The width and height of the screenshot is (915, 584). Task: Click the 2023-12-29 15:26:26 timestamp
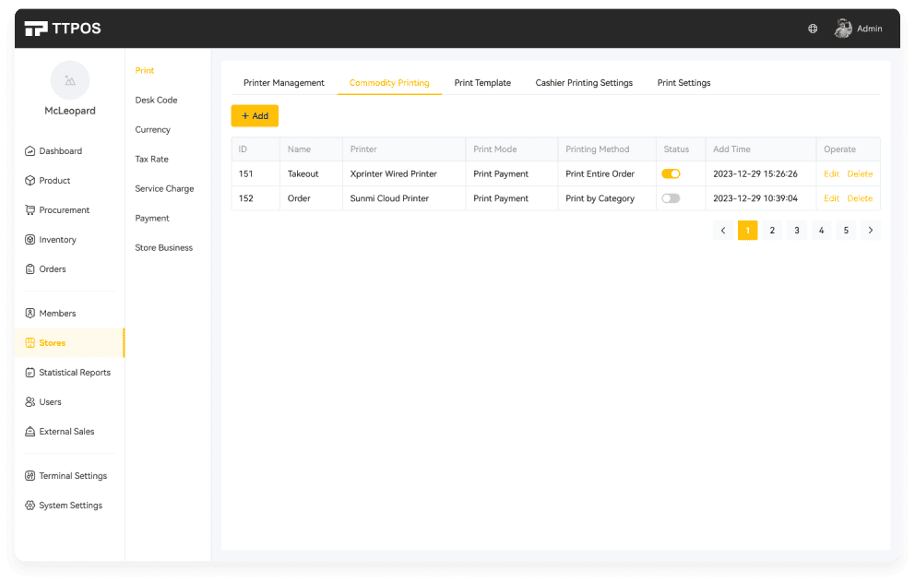[x=755, y=173]
